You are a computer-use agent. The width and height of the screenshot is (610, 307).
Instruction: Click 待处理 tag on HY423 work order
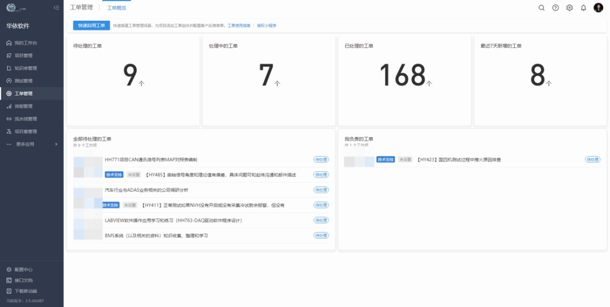[592, 160]
